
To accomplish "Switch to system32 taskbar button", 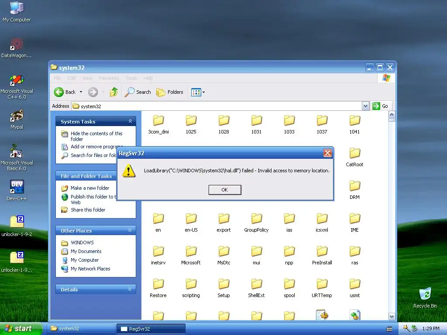I will (x=81, y=328).
